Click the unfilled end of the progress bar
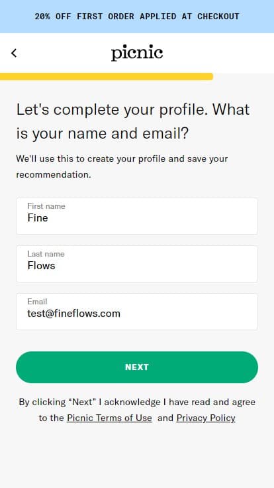The height and width of the screenshot is (488, 274). (244, 76)
